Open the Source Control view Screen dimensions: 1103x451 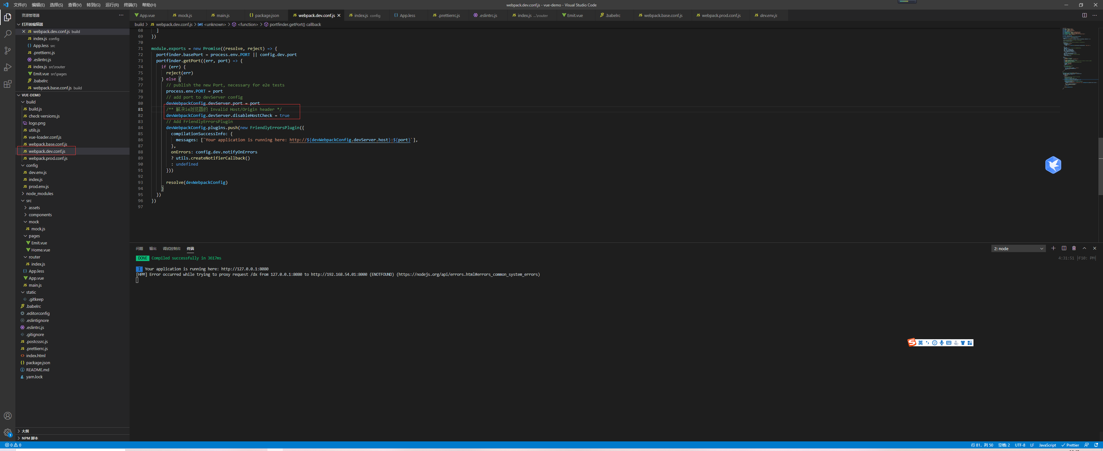click(8, 51)
